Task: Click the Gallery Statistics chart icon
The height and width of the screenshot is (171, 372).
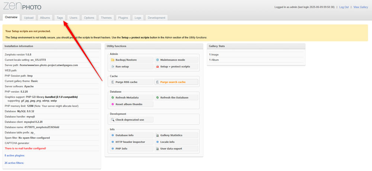Action: [157, 135]
